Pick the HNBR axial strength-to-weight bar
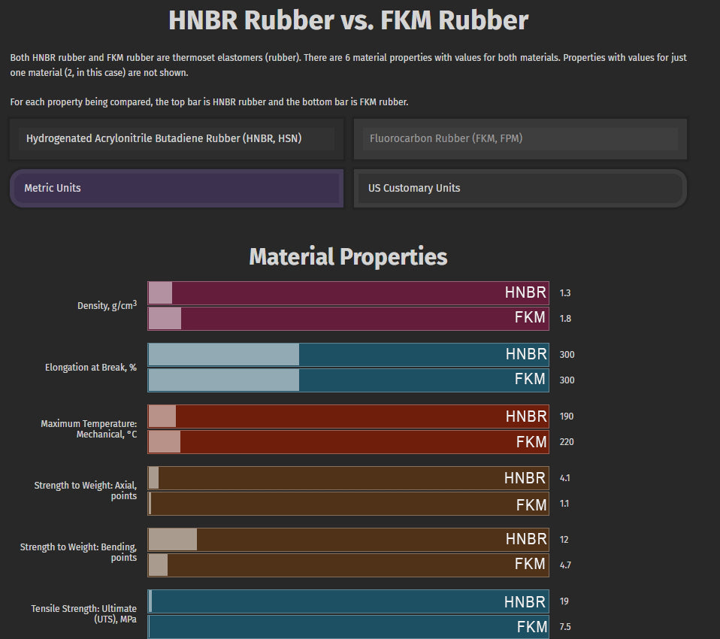This screenshot has height=639, width=720. (348, 478)
